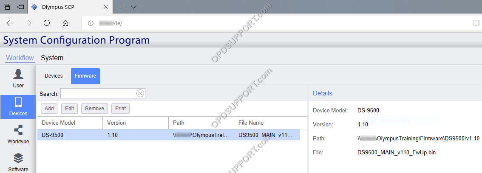Open the Software sidebar section

click(18, 162)
